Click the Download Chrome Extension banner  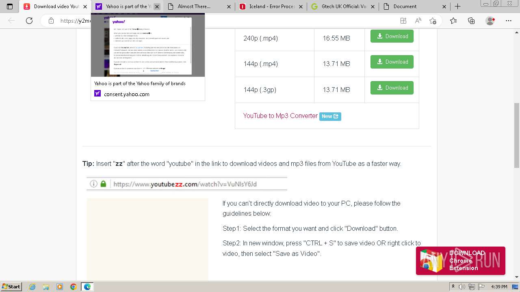[x=461, y=261]
